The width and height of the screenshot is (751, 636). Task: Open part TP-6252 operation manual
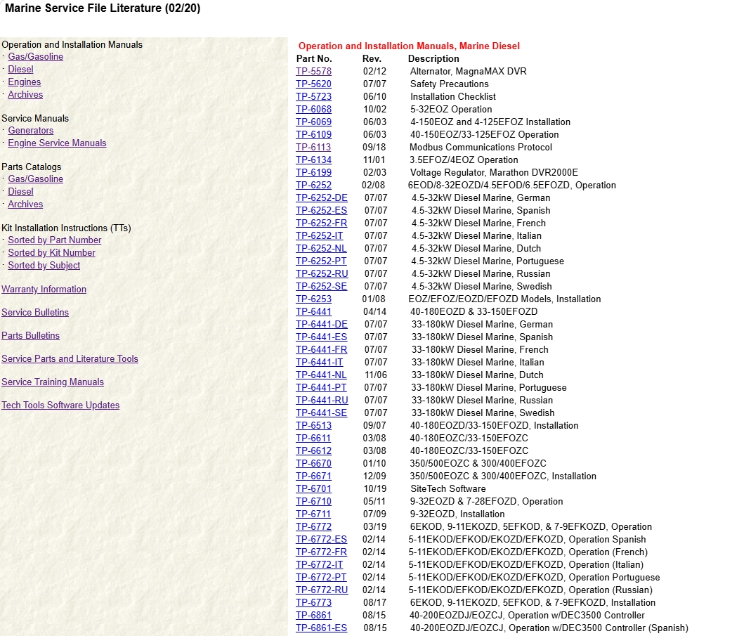(x=314, y=186)
